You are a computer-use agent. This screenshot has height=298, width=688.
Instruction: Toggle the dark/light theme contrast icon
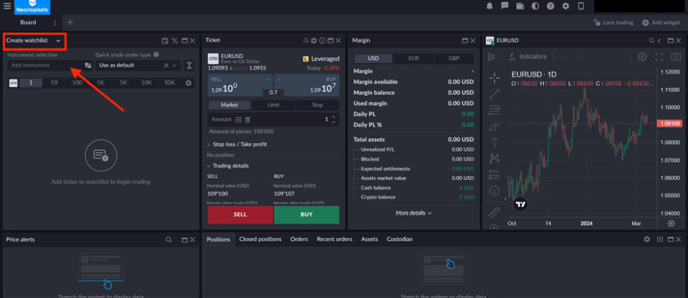coord(535,6)
